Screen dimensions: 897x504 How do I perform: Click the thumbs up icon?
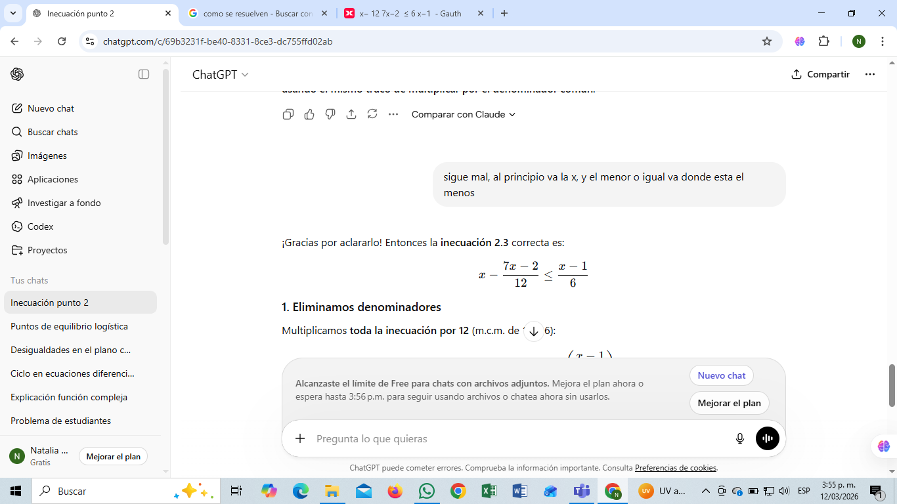(x=309, y=114)
